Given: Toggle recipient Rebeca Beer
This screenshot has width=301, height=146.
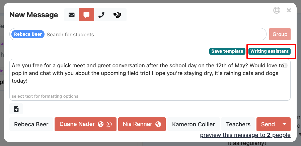Looking at the screenshot, I should (x=31, y=124).
